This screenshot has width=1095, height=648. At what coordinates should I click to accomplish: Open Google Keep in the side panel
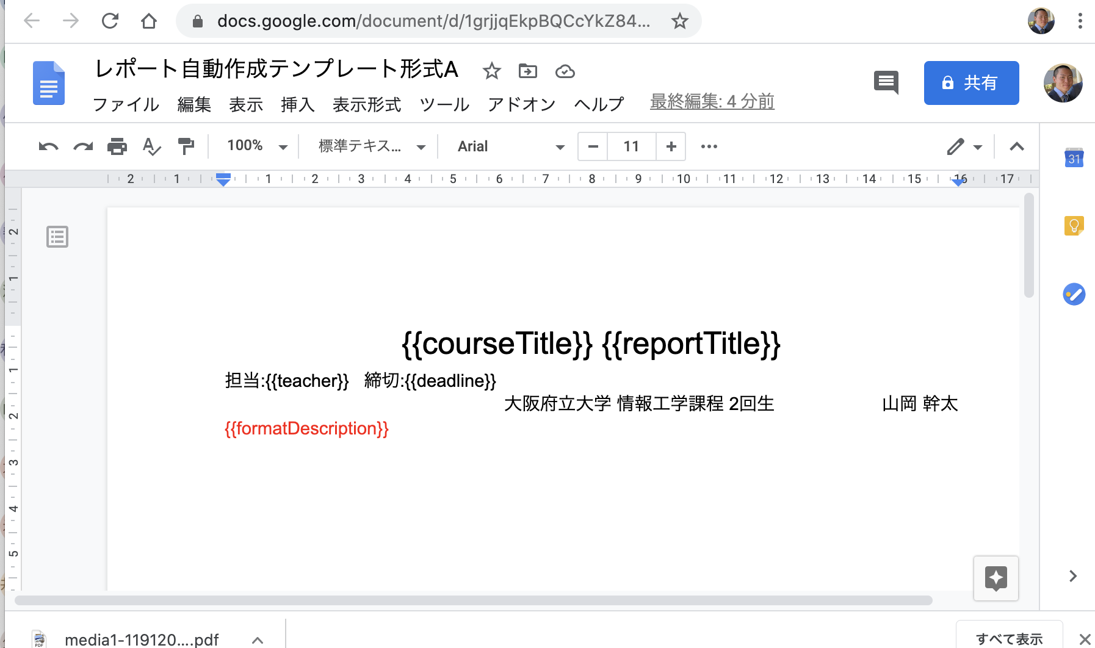pyautogui.click(x=1074, y=225)
